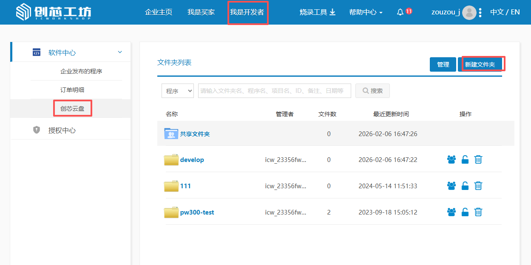The width and height of the screenshot is (531, 265).
Task: Click the 管理 button
Action: (443, 64)
